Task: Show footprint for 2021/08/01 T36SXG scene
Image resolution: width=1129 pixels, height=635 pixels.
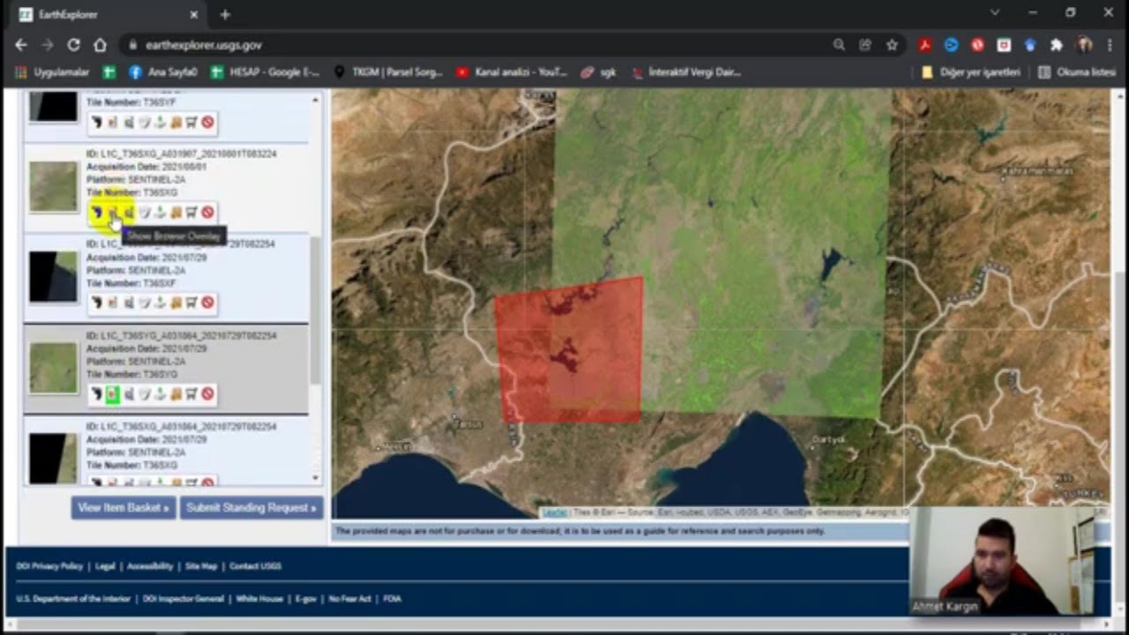Action: tap(97, 213)
